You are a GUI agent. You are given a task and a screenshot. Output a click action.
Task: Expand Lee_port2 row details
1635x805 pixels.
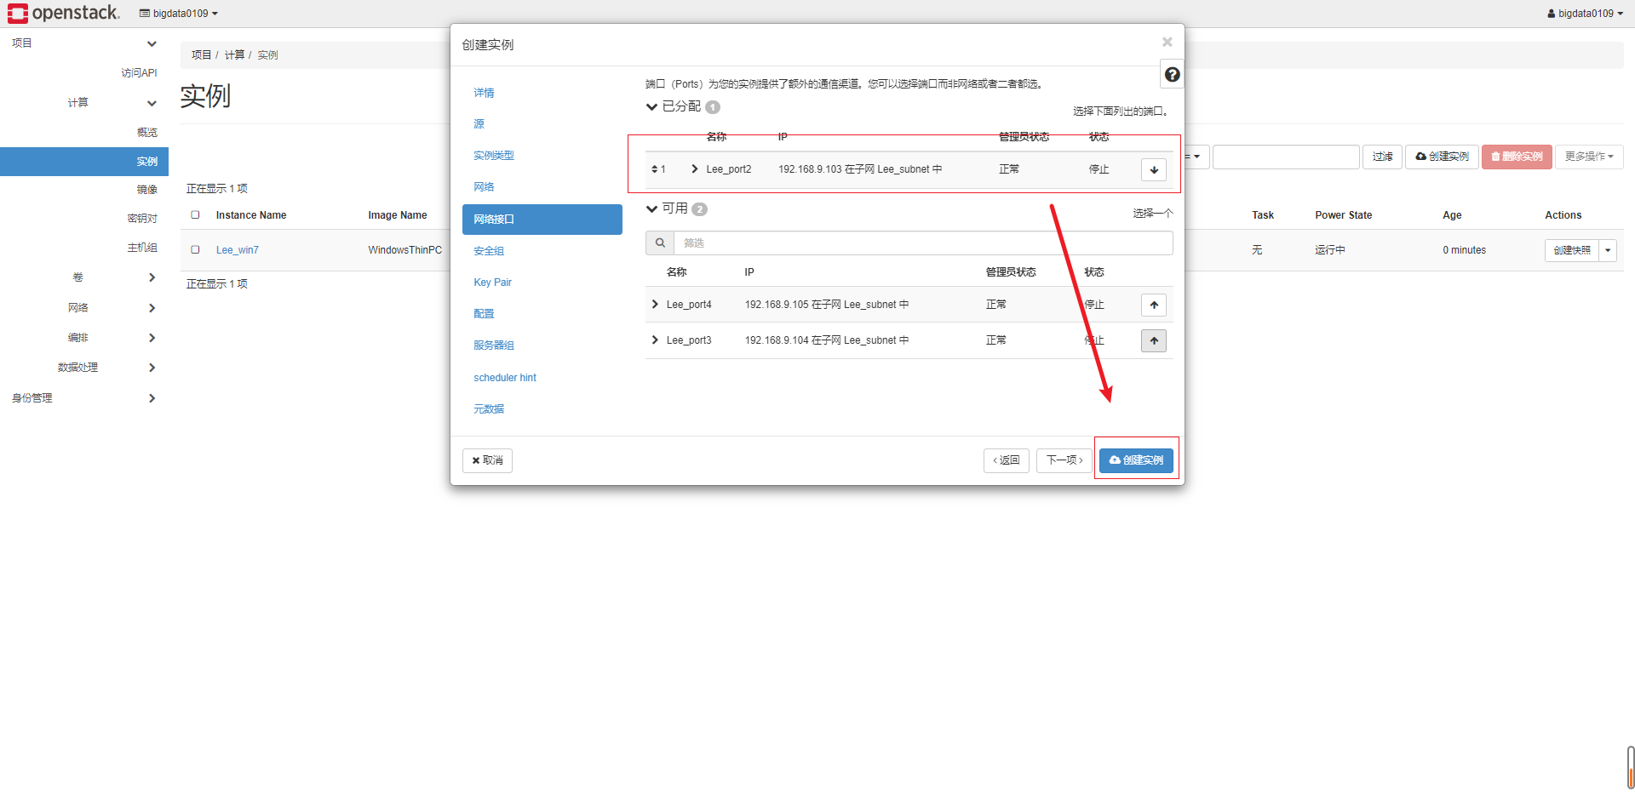point(695,168)
